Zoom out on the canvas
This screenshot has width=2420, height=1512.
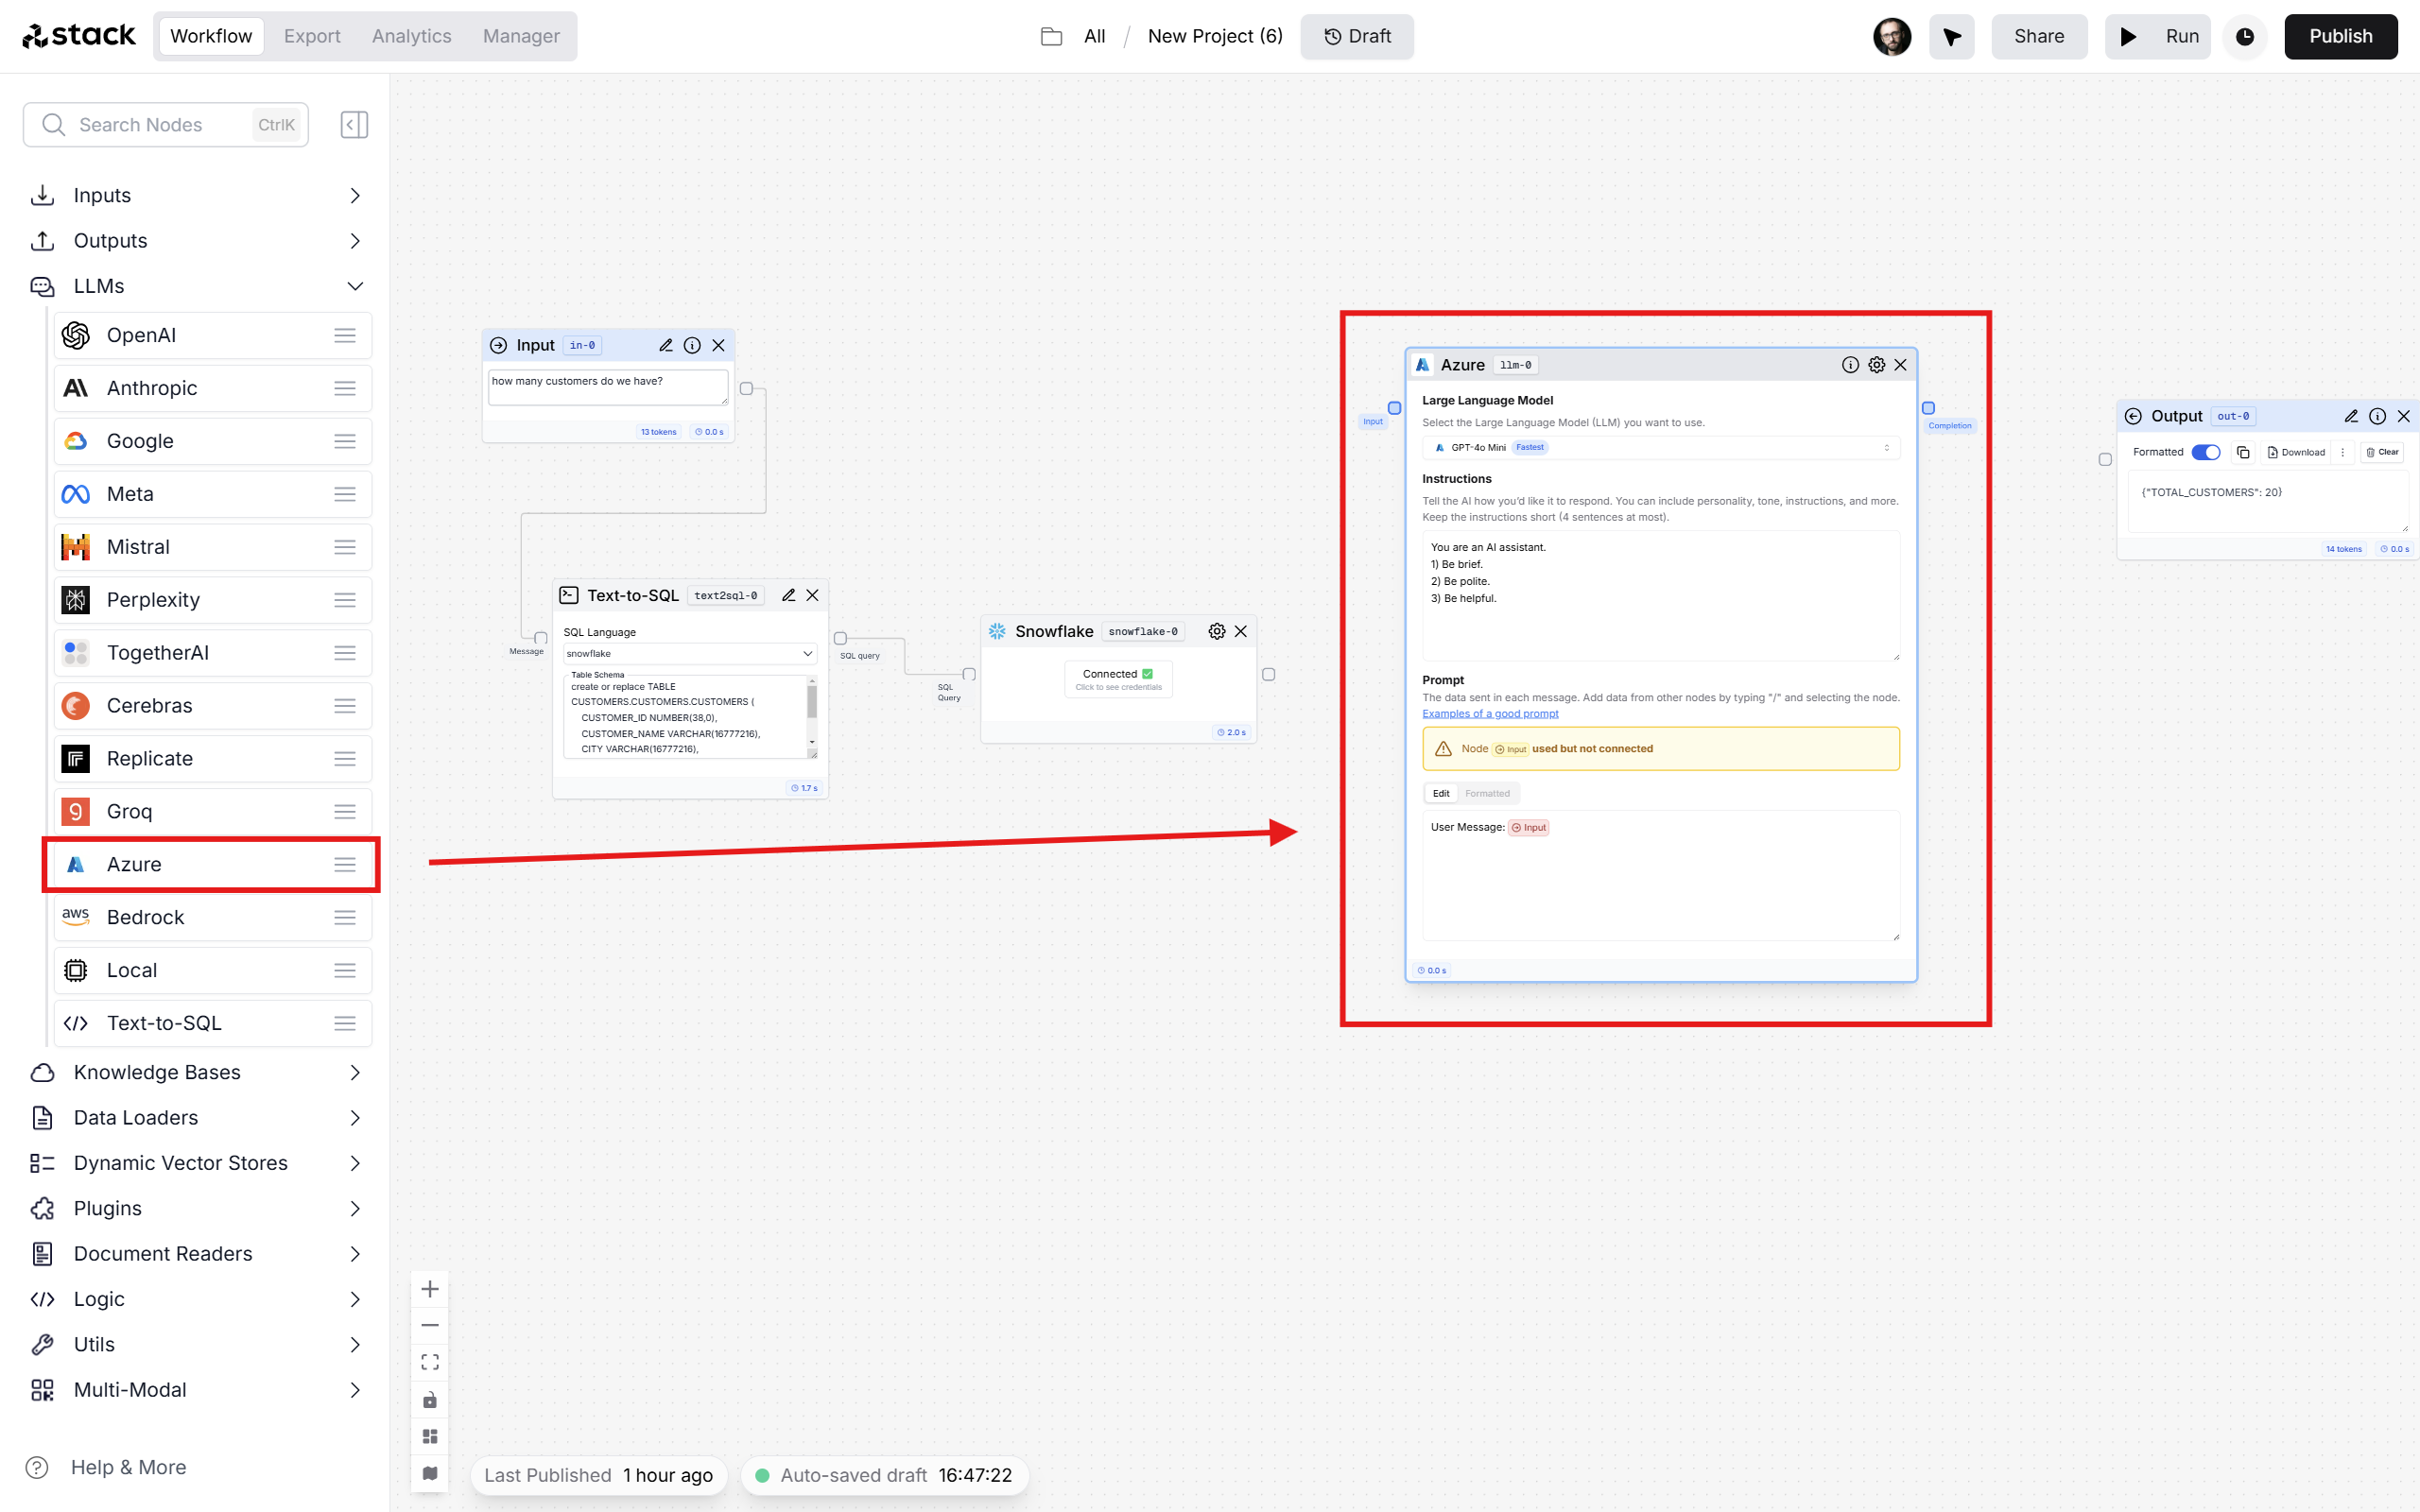430,1326
